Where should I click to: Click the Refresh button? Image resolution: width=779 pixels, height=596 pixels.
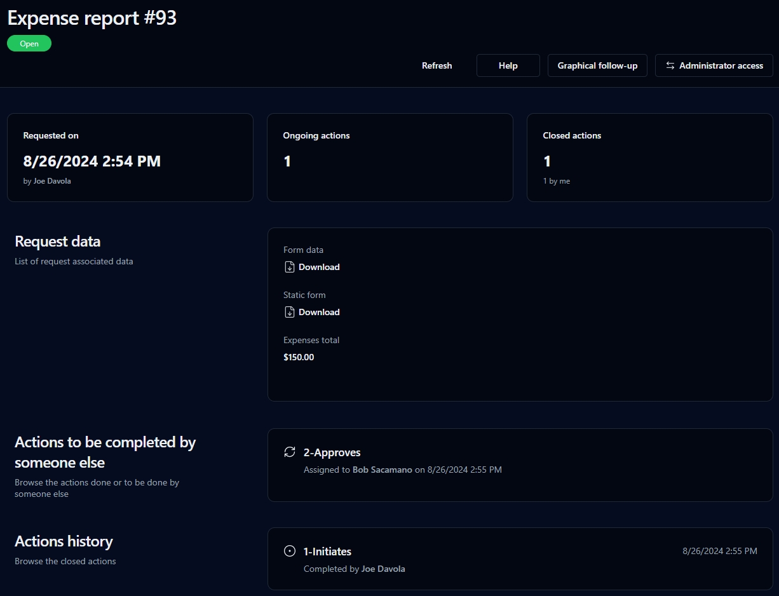click(x=437, y=65)
